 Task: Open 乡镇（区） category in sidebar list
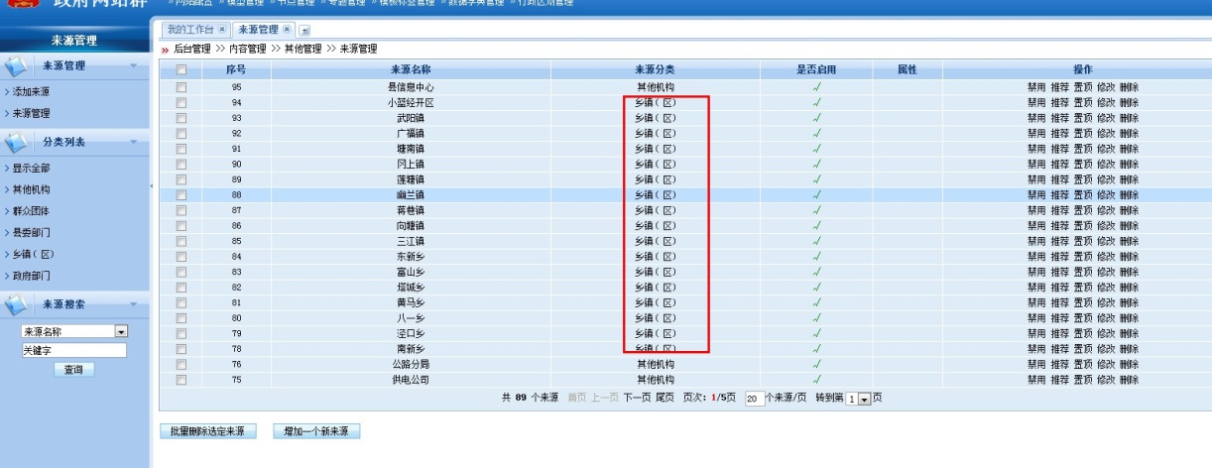33,255
